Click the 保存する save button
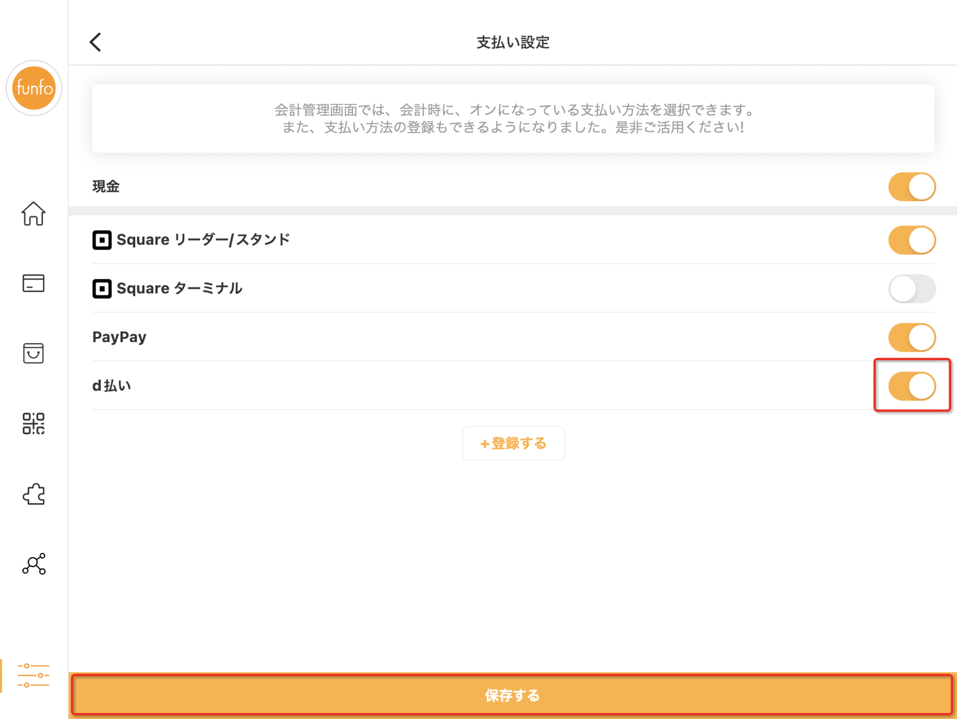Viewport: 957px width, 719px height. click(x=512, y=695)
